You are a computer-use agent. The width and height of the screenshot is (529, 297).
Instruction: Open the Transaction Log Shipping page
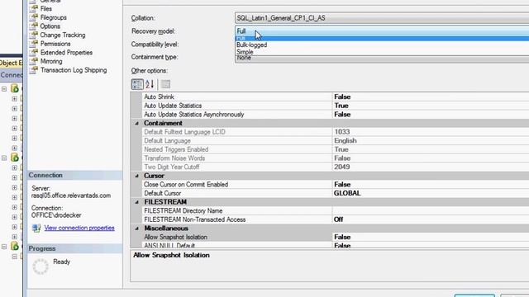[x=74, y=70]
